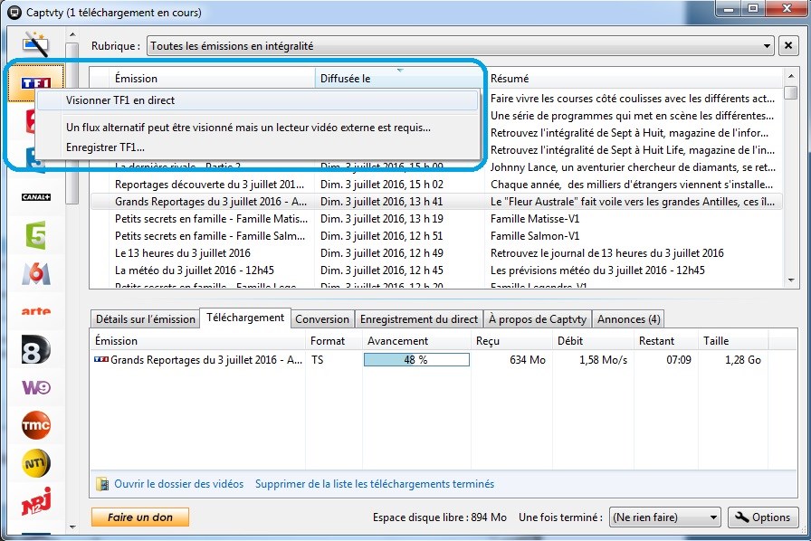Click 'Supprimer de la liste les téléchargements terminés'

pyautogui.click(x=375, y=484)
